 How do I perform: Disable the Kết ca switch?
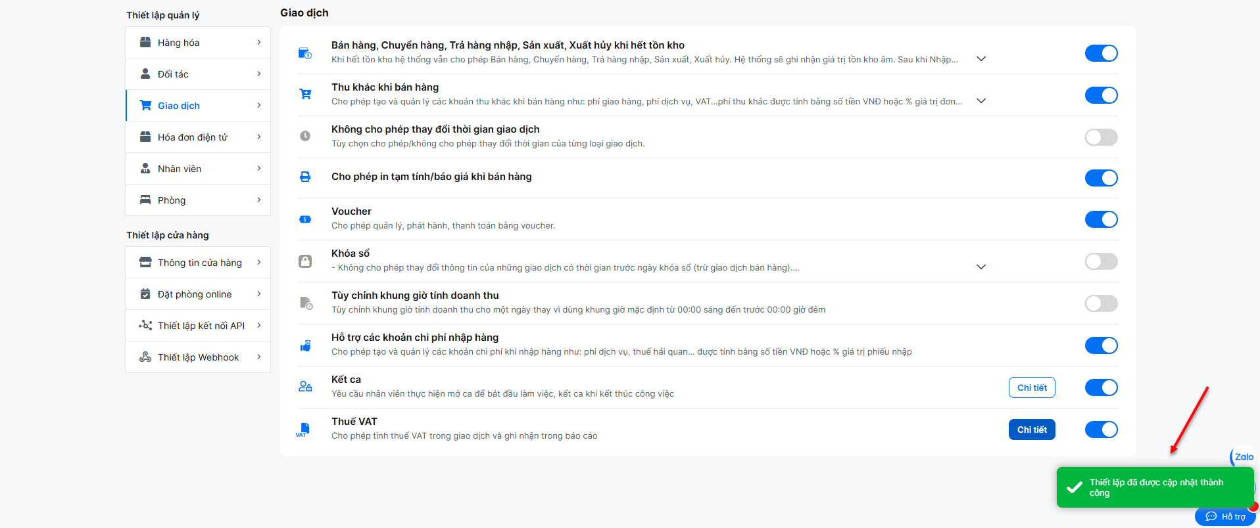pyautogui.click(x=1102, y=387)
